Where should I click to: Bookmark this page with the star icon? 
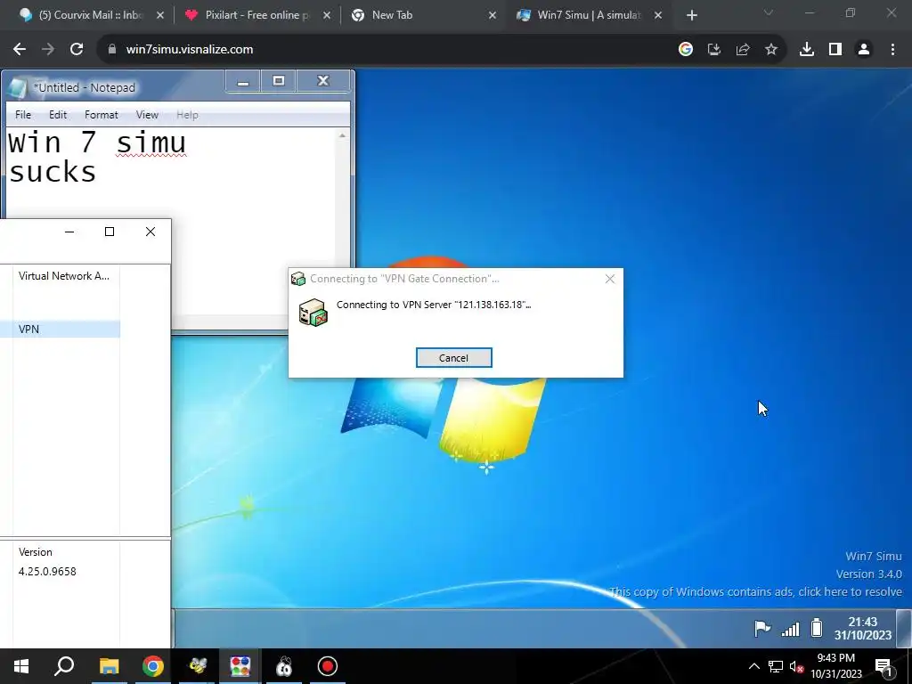[x=771, y=50]
